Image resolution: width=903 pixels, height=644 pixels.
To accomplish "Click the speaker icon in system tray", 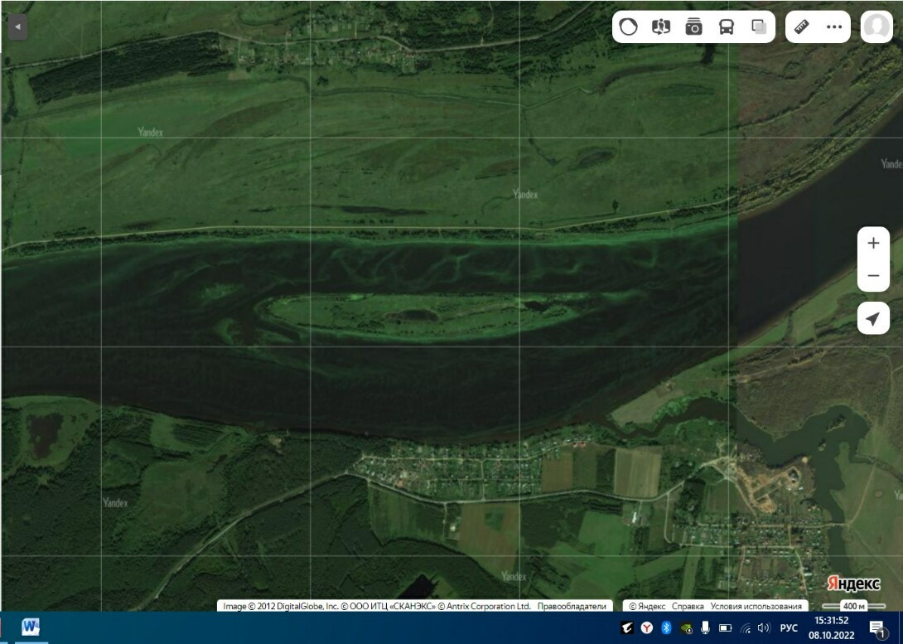I will 763,627.
